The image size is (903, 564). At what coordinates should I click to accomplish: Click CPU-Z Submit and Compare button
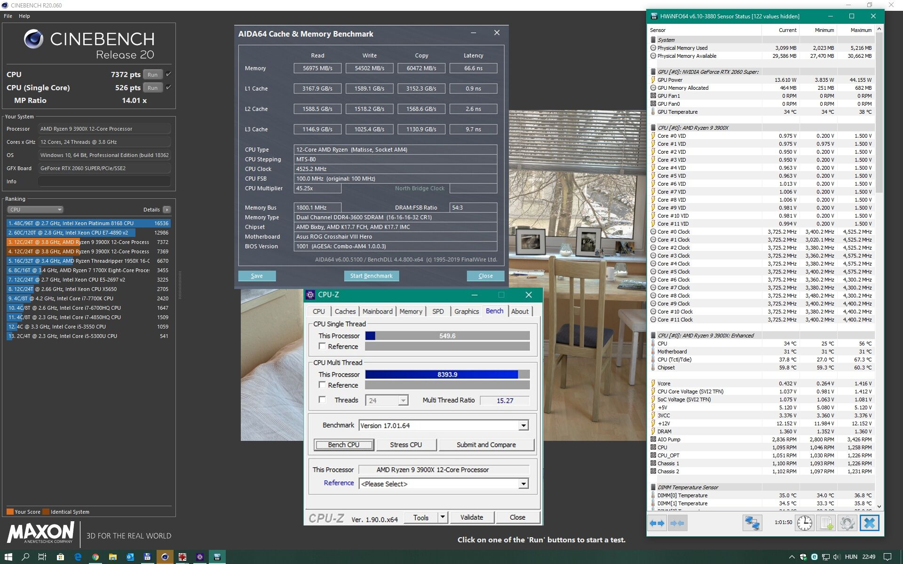[x=486, y=445]
